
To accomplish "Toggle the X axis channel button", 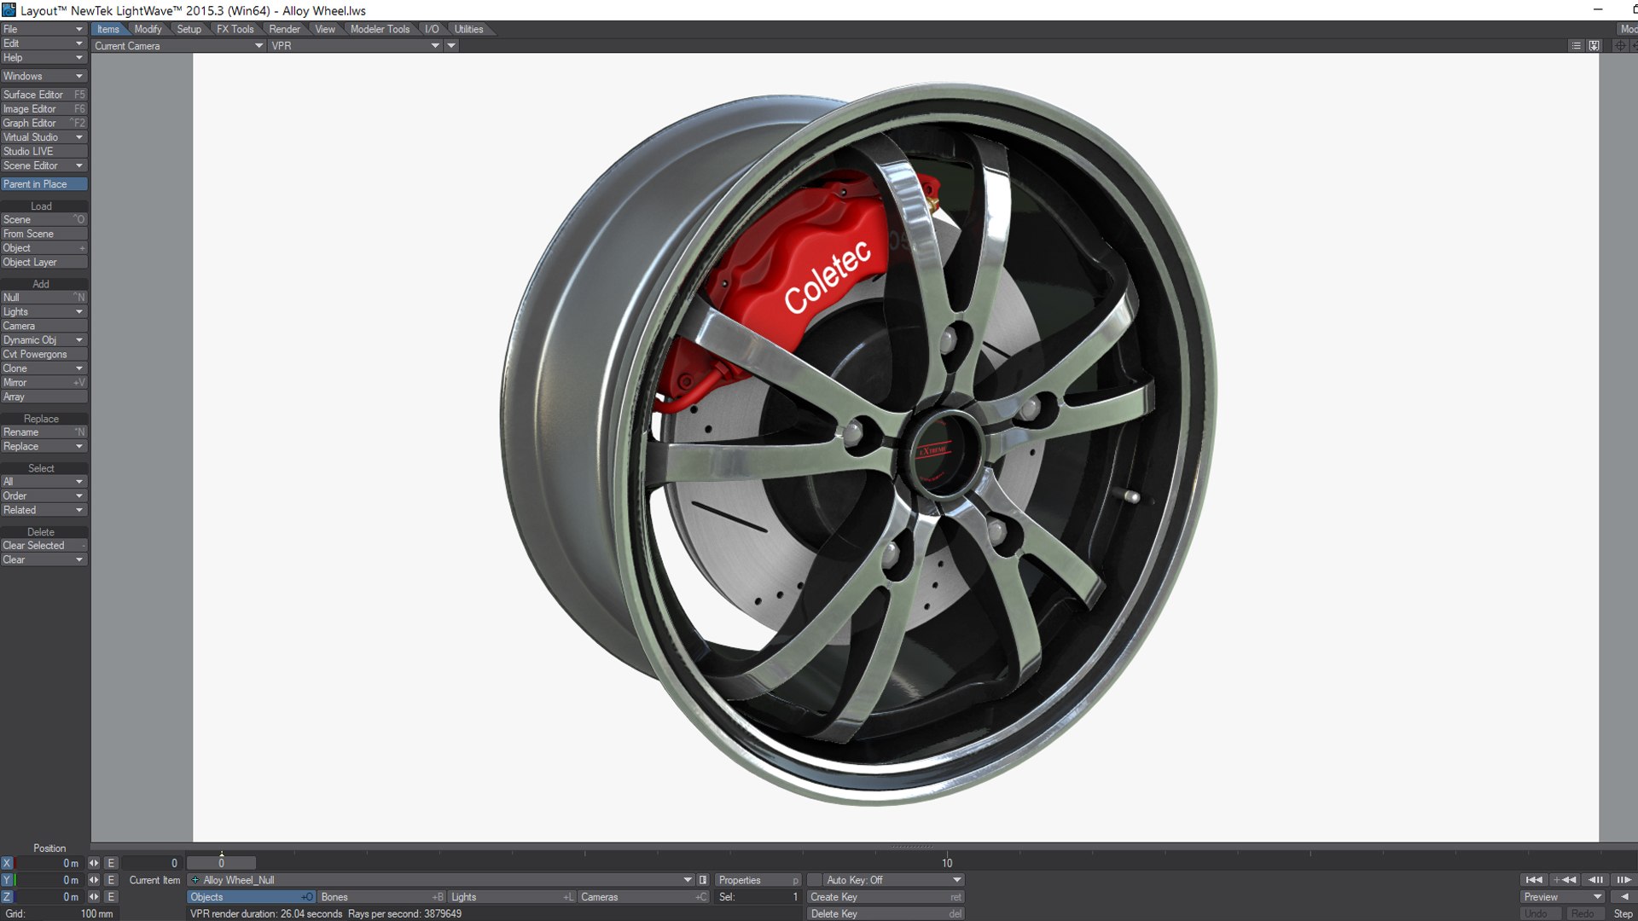I will [x=7, y=863].
